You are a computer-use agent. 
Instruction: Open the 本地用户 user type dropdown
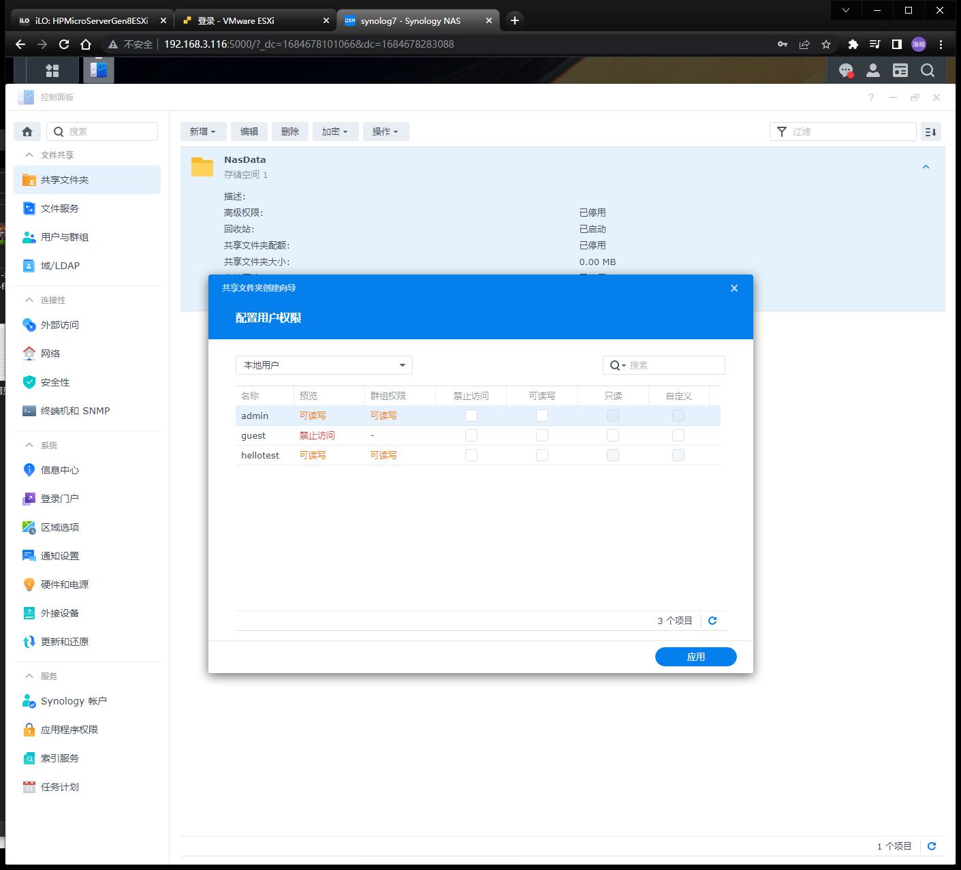(x=324, y=365)
